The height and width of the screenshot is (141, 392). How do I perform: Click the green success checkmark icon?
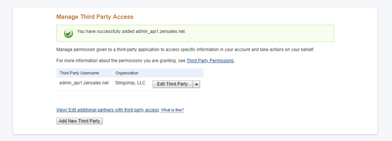(x=69, y=33)
